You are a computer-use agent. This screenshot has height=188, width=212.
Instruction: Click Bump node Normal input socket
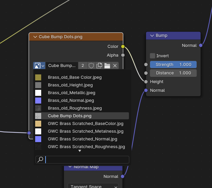(x=146, y=90)
